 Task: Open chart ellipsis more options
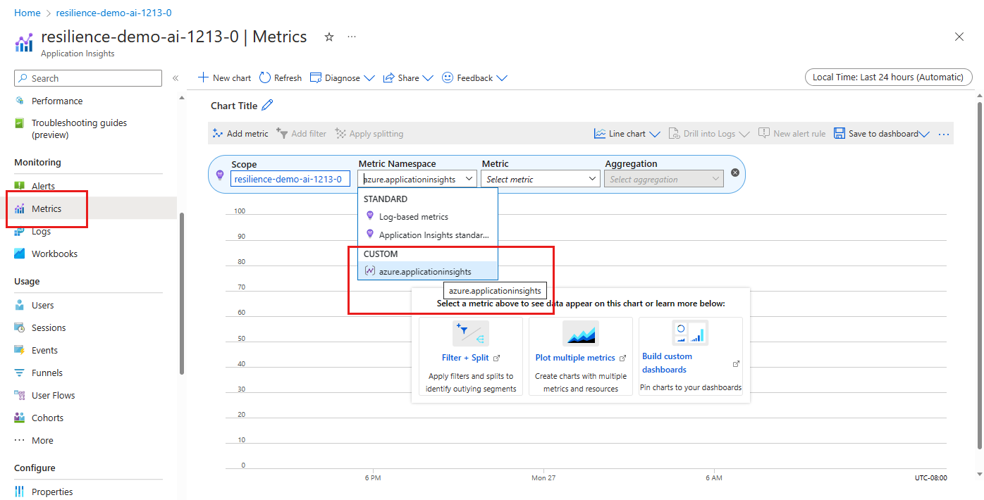point(944,134)
